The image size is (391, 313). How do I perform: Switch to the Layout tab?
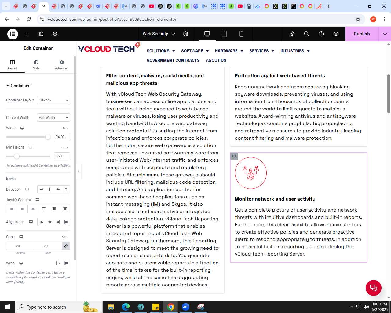coord(13,64)
